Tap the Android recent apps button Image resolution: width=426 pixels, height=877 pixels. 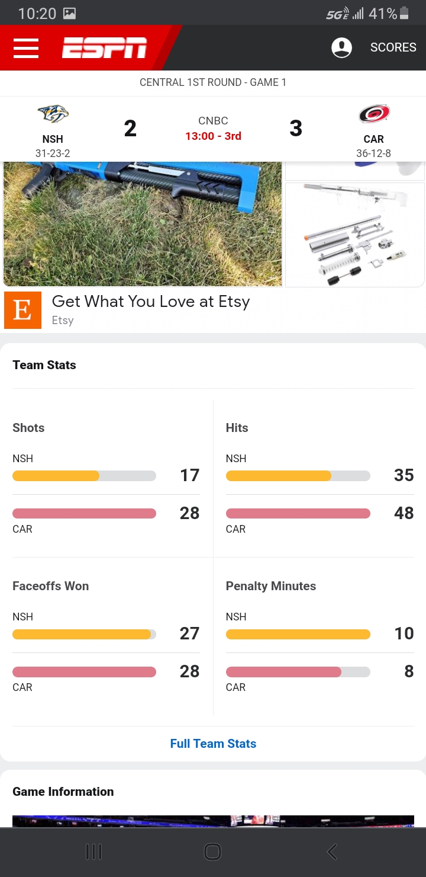tap(94, 852)
